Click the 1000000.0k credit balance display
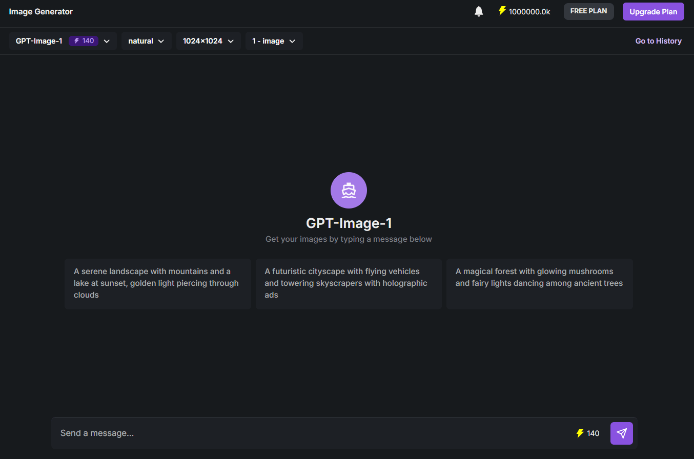This screenshot has height=459, width=694. [528, 11]
